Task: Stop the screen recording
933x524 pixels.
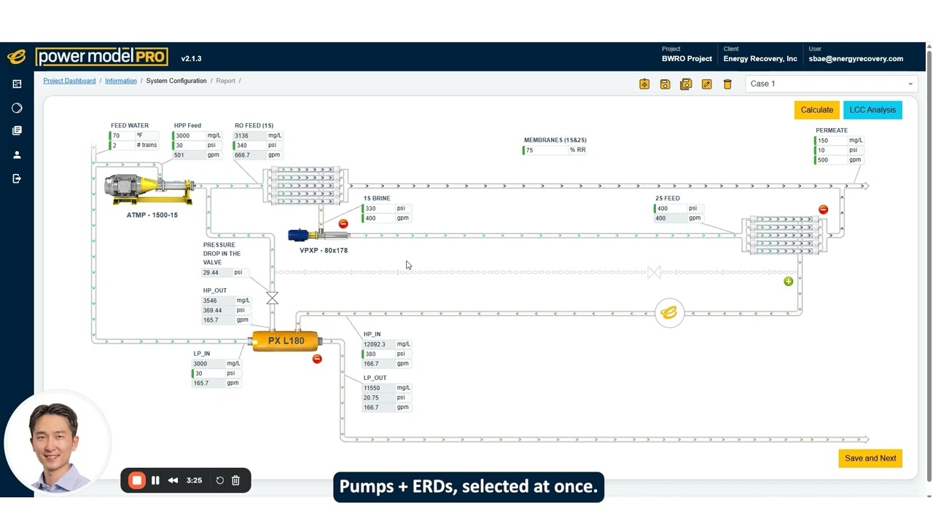Action: coord(136,480)
